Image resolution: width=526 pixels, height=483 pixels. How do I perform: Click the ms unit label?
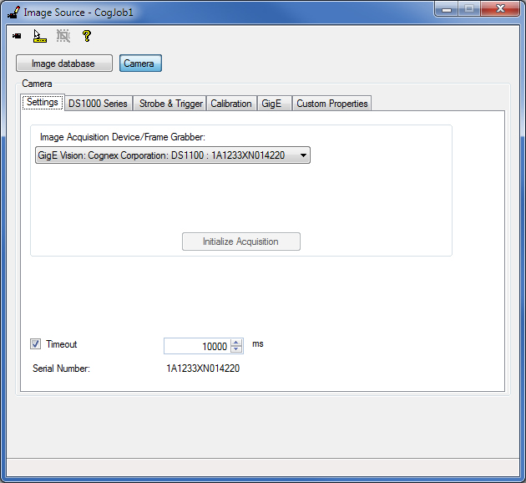[258, 344]
